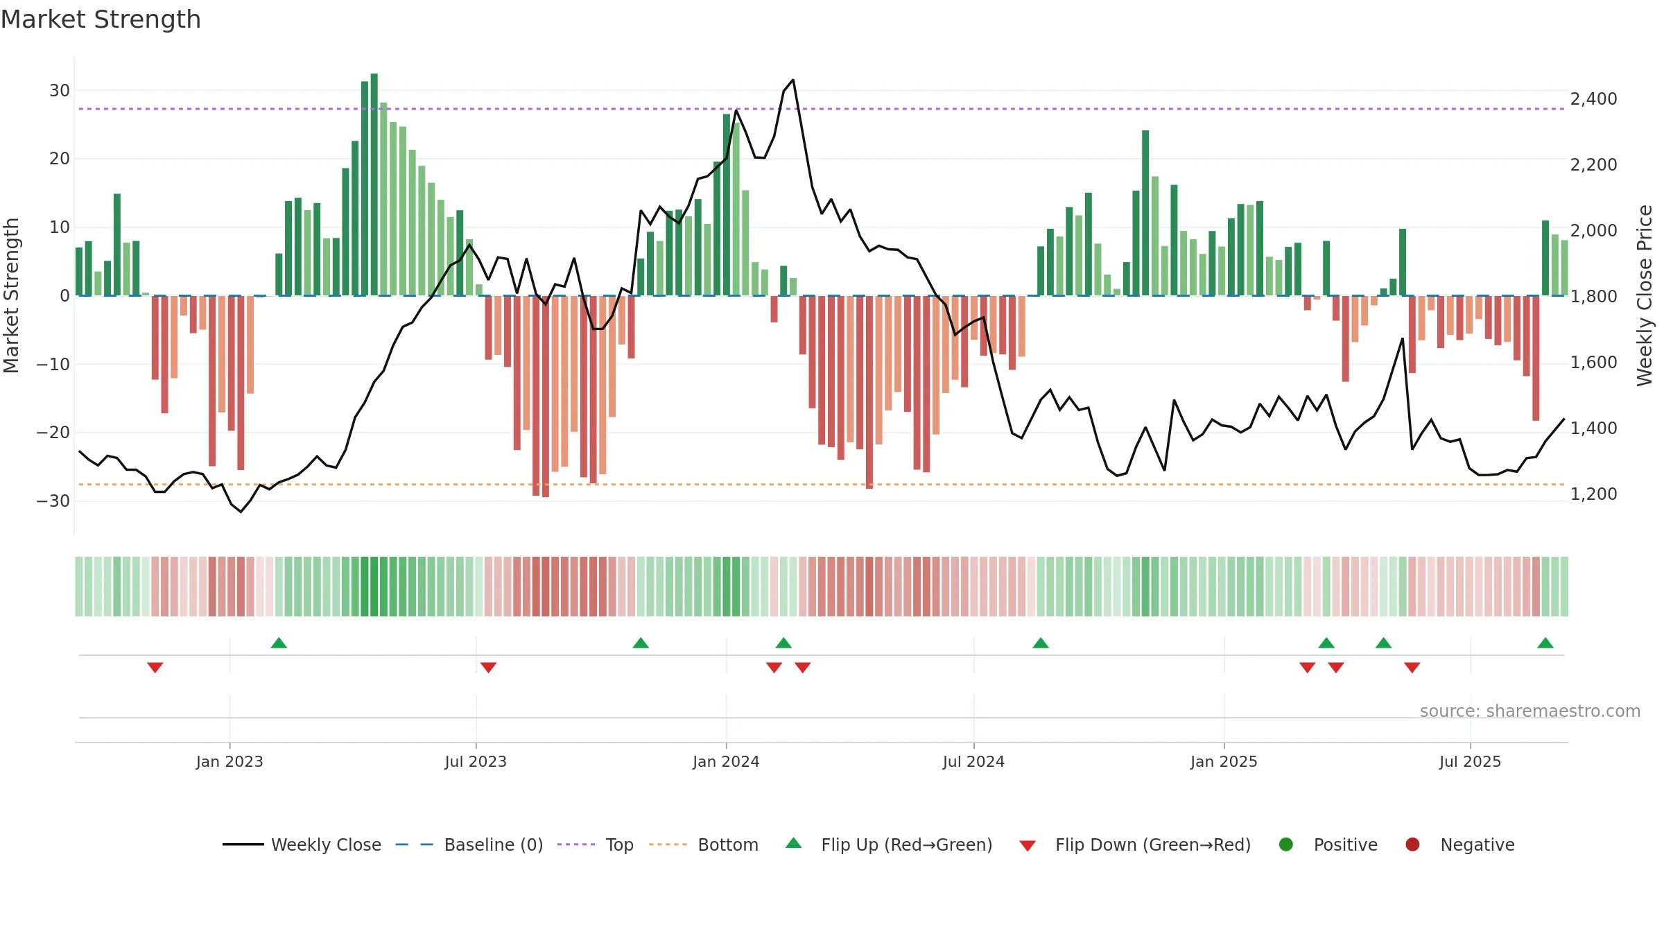Click the first green flip-up triangle after Jan 2023
This screenshot has width=1664, height=936.
(279, 643)
